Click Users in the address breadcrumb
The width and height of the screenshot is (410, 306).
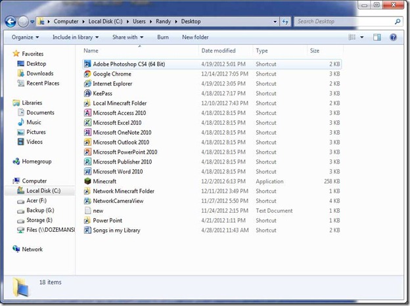139,22
